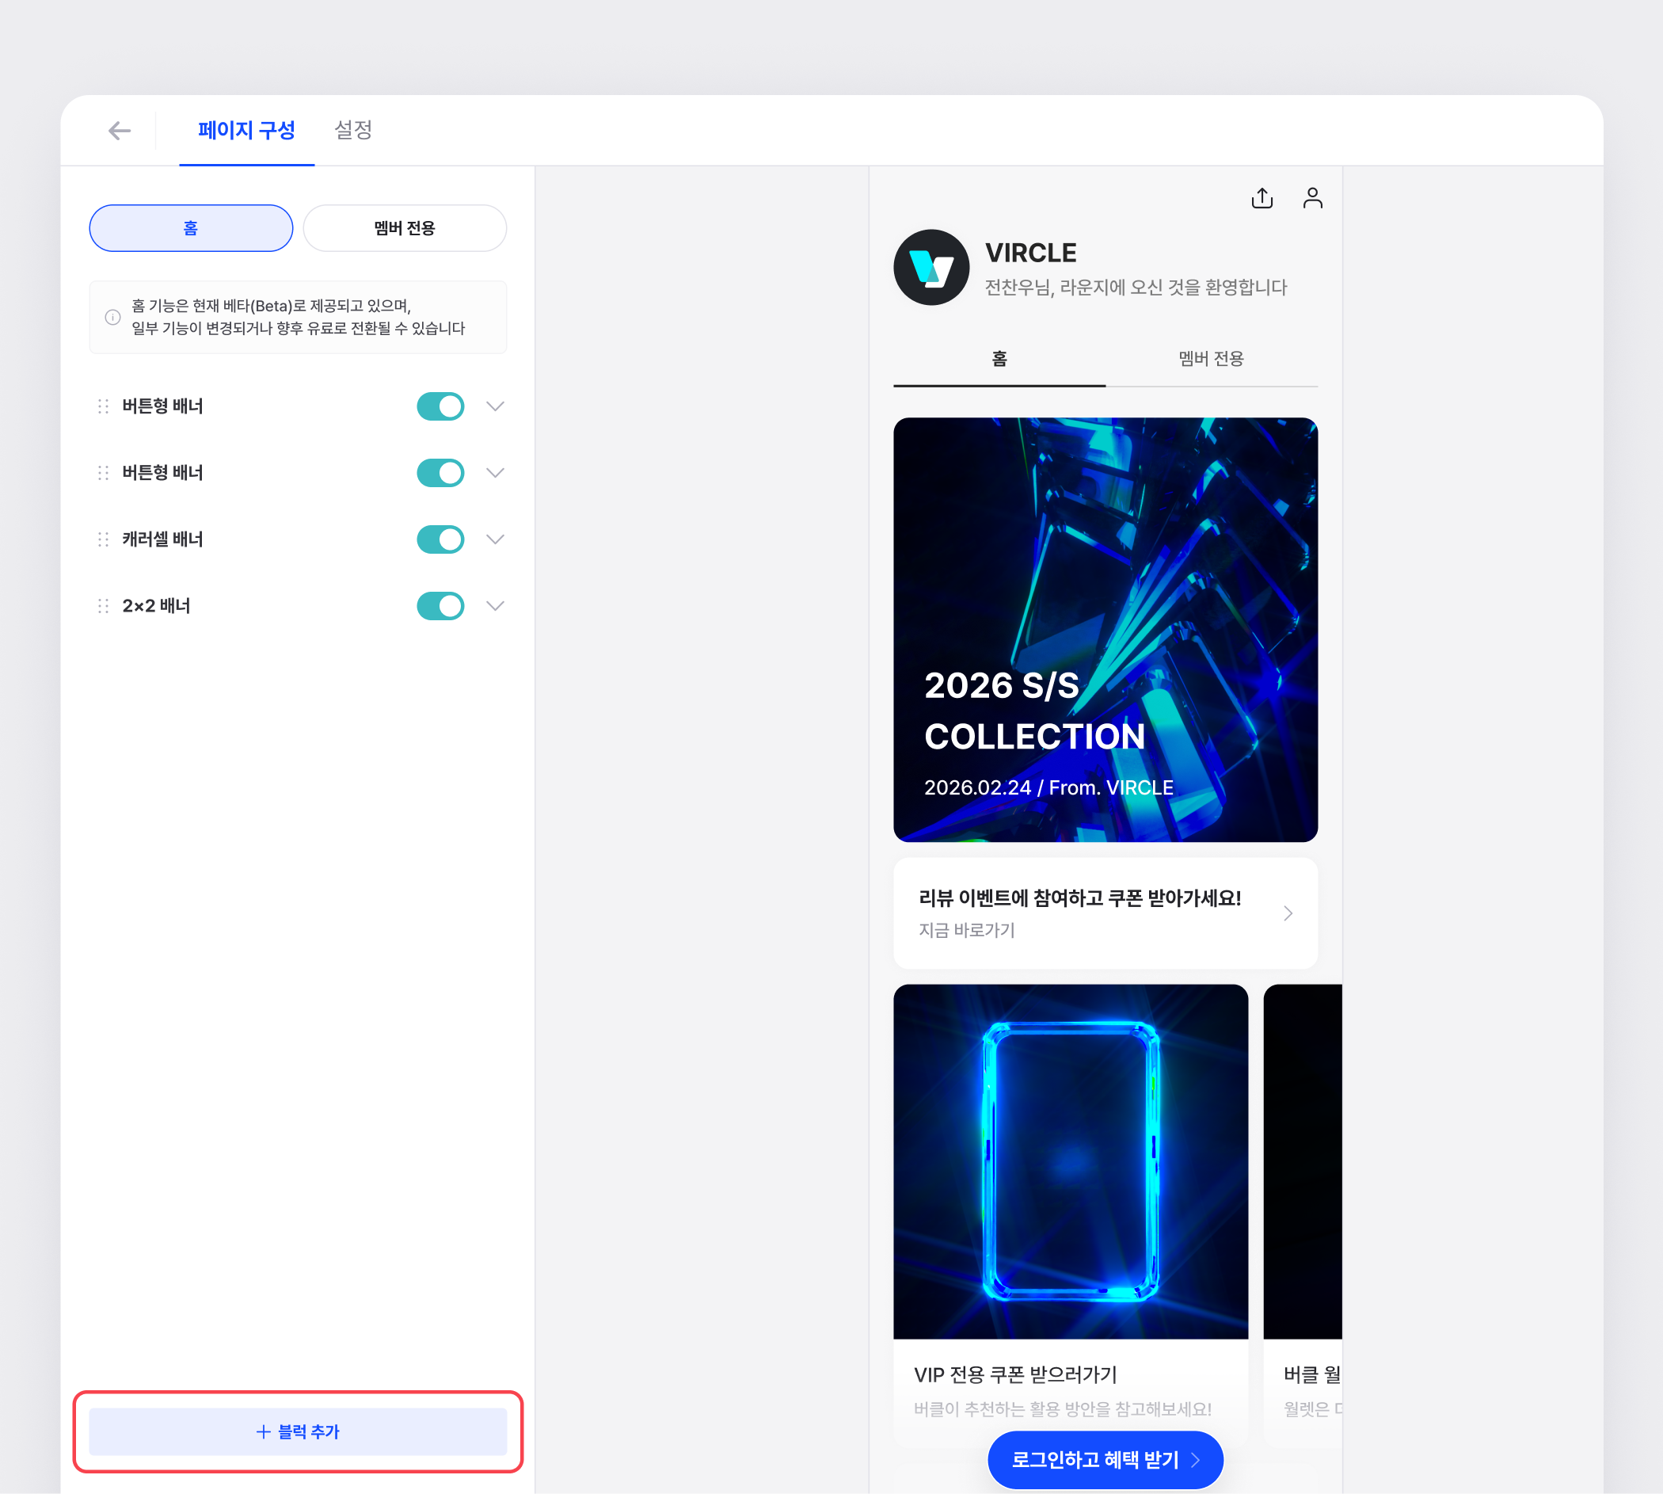
Task: Expand the 2×2 배너 settings chevron
Action: point(495,606)
